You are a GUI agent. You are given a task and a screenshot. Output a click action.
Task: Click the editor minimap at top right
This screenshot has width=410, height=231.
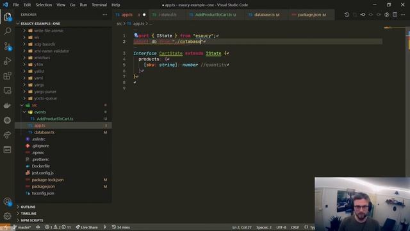[395, 28]
